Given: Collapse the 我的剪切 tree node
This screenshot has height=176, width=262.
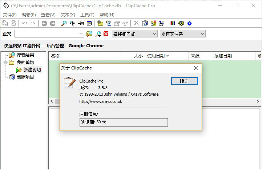Looking at the screenshot, I should click(5, 63).
